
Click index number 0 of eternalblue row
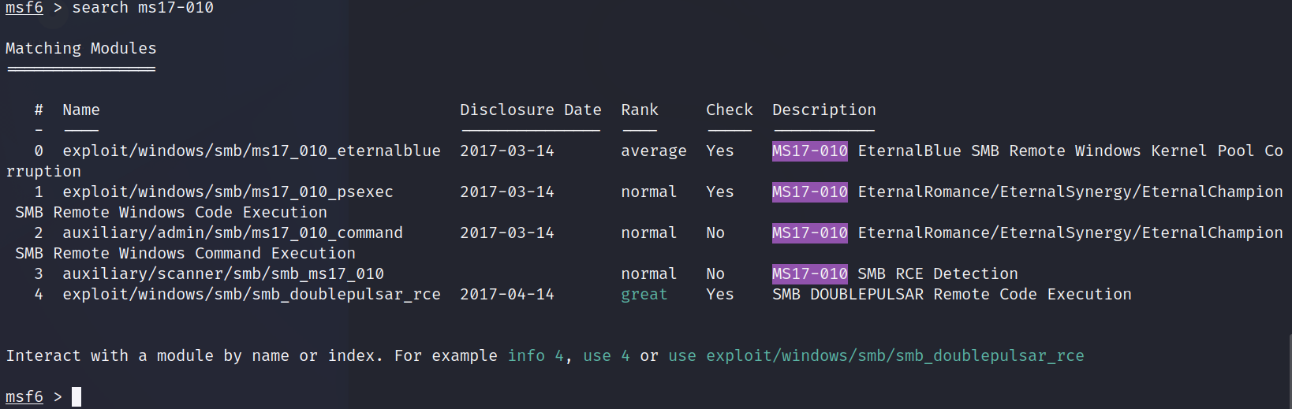pos(39,151)
